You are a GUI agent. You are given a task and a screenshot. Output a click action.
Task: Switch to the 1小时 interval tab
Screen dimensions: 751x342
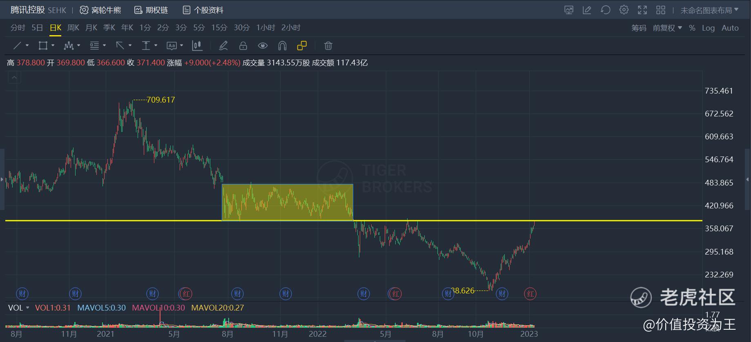click(x=265, y=28)
